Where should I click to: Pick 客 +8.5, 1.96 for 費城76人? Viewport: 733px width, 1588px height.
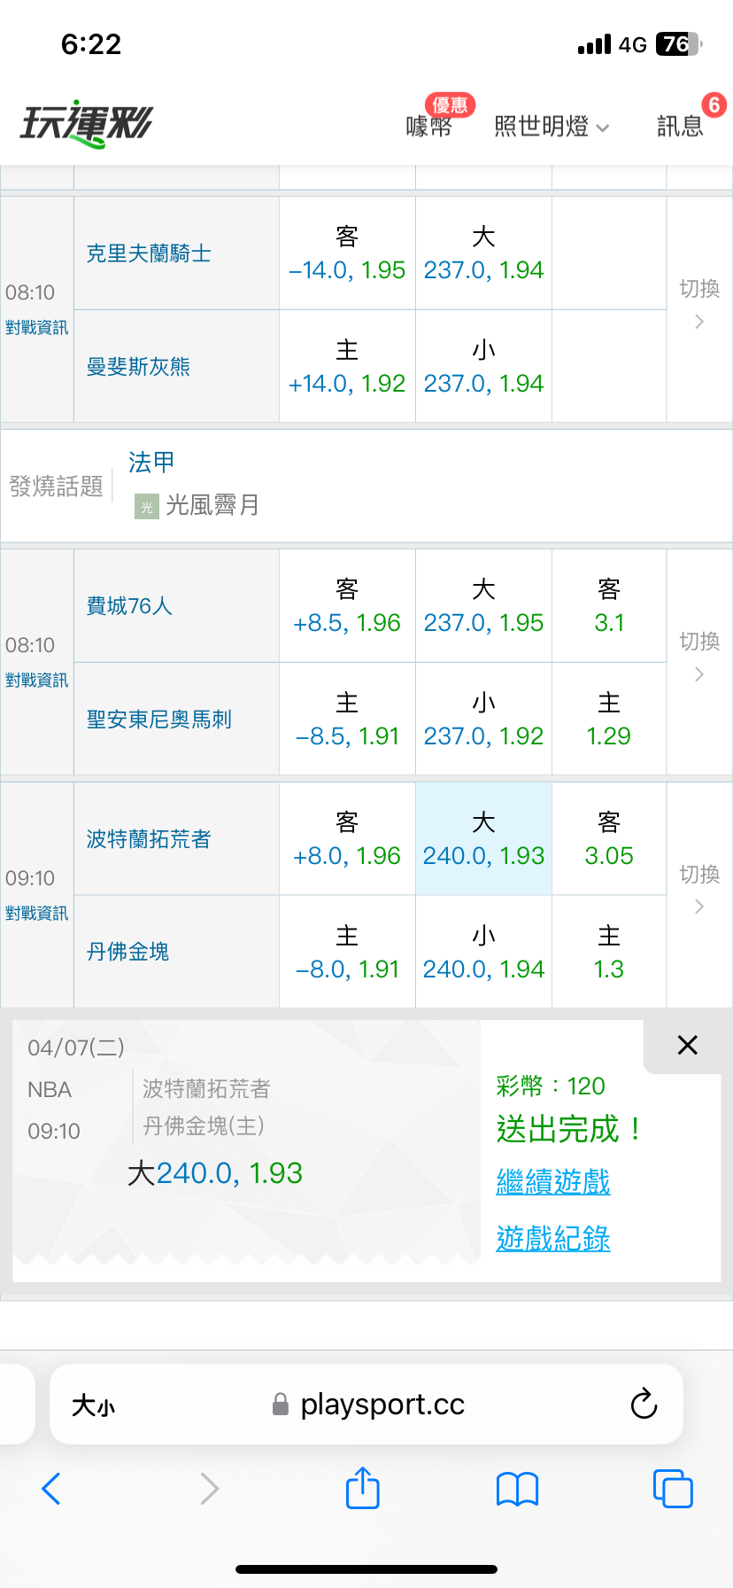pyautogui.click(x=347, y=606)
